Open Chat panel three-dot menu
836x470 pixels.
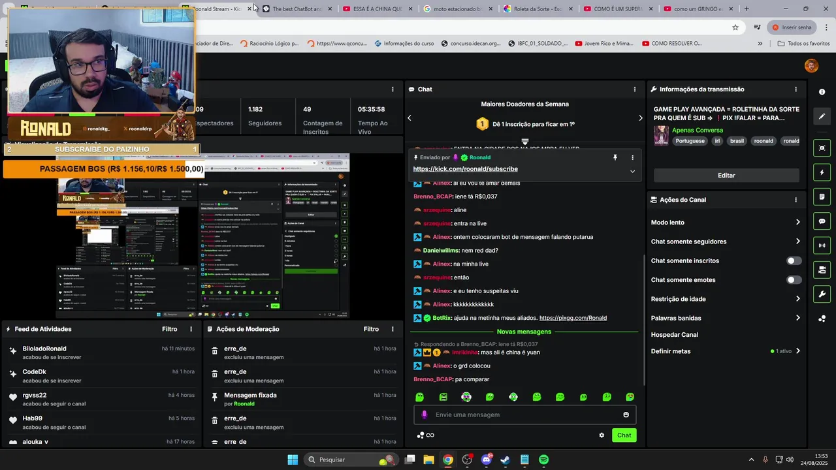pyautogui.click(x=634, y=89)
